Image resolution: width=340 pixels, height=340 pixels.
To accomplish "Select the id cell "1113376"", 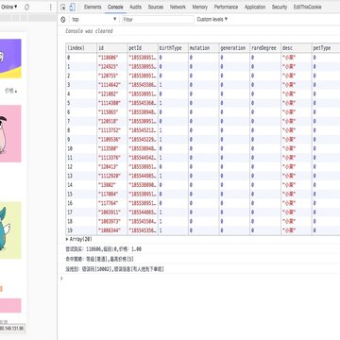I will pos(112,158).
